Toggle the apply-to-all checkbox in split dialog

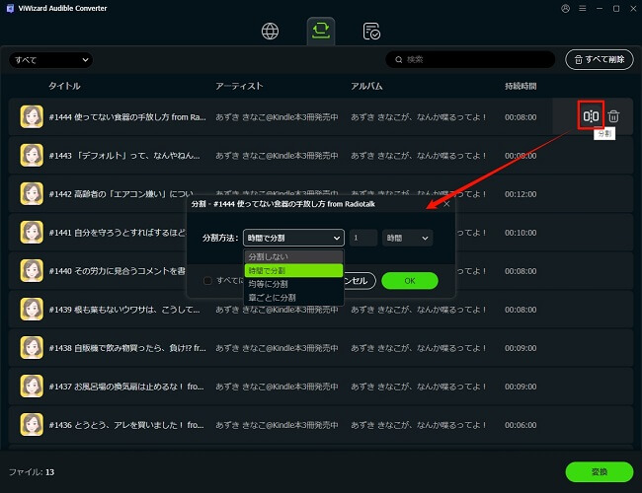click(x=207, y=280)
